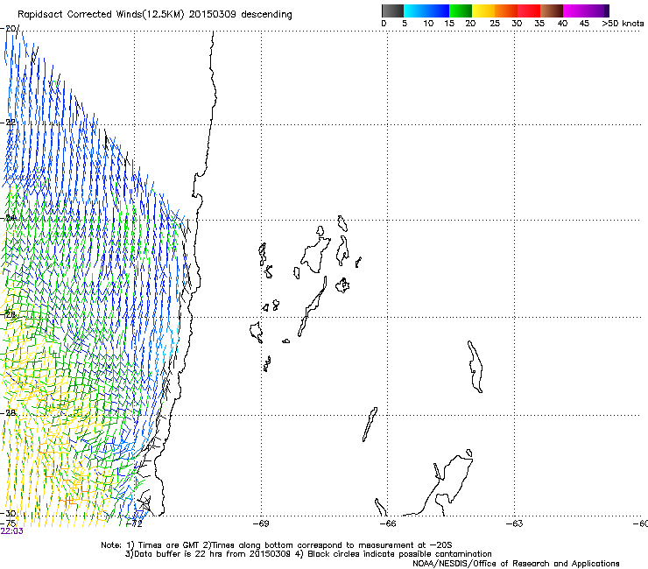Click the -20 latitude axis label

point(10,29)
